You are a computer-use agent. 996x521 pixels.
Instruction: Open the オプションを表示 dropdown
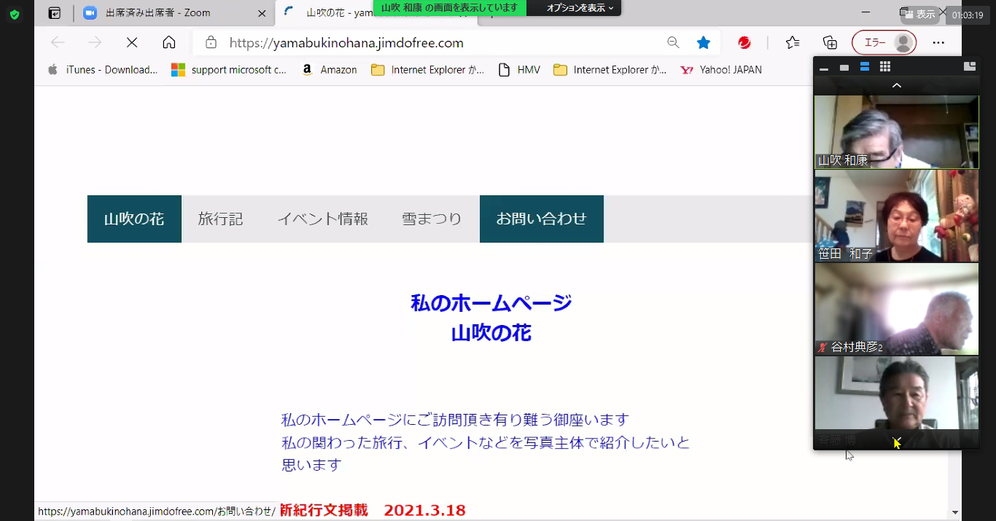point(580,8)
